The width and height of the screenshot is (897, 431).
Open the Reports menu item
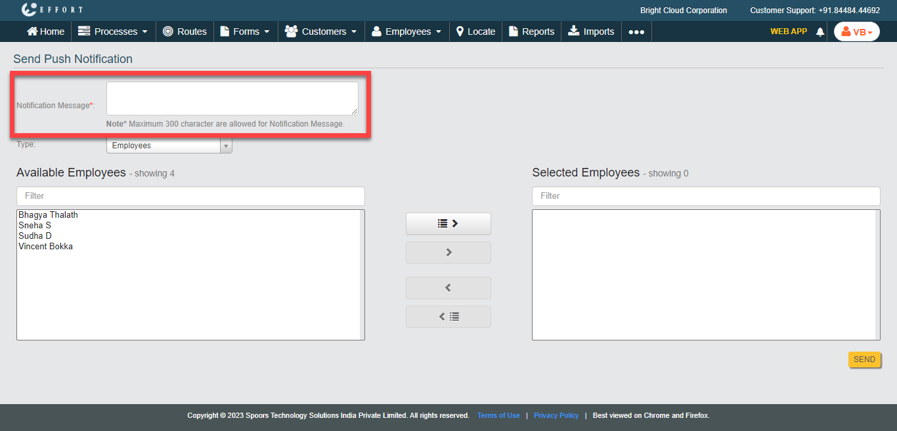coord(531,31)
